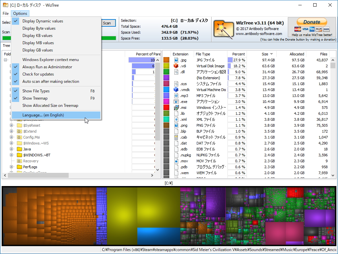Click the .dll gear file icon

pyautogui.click(x=176, y=72)
